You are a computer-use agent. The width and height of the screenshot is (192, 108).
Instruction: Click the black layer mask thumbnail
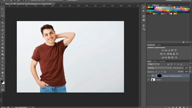[159, 76]
